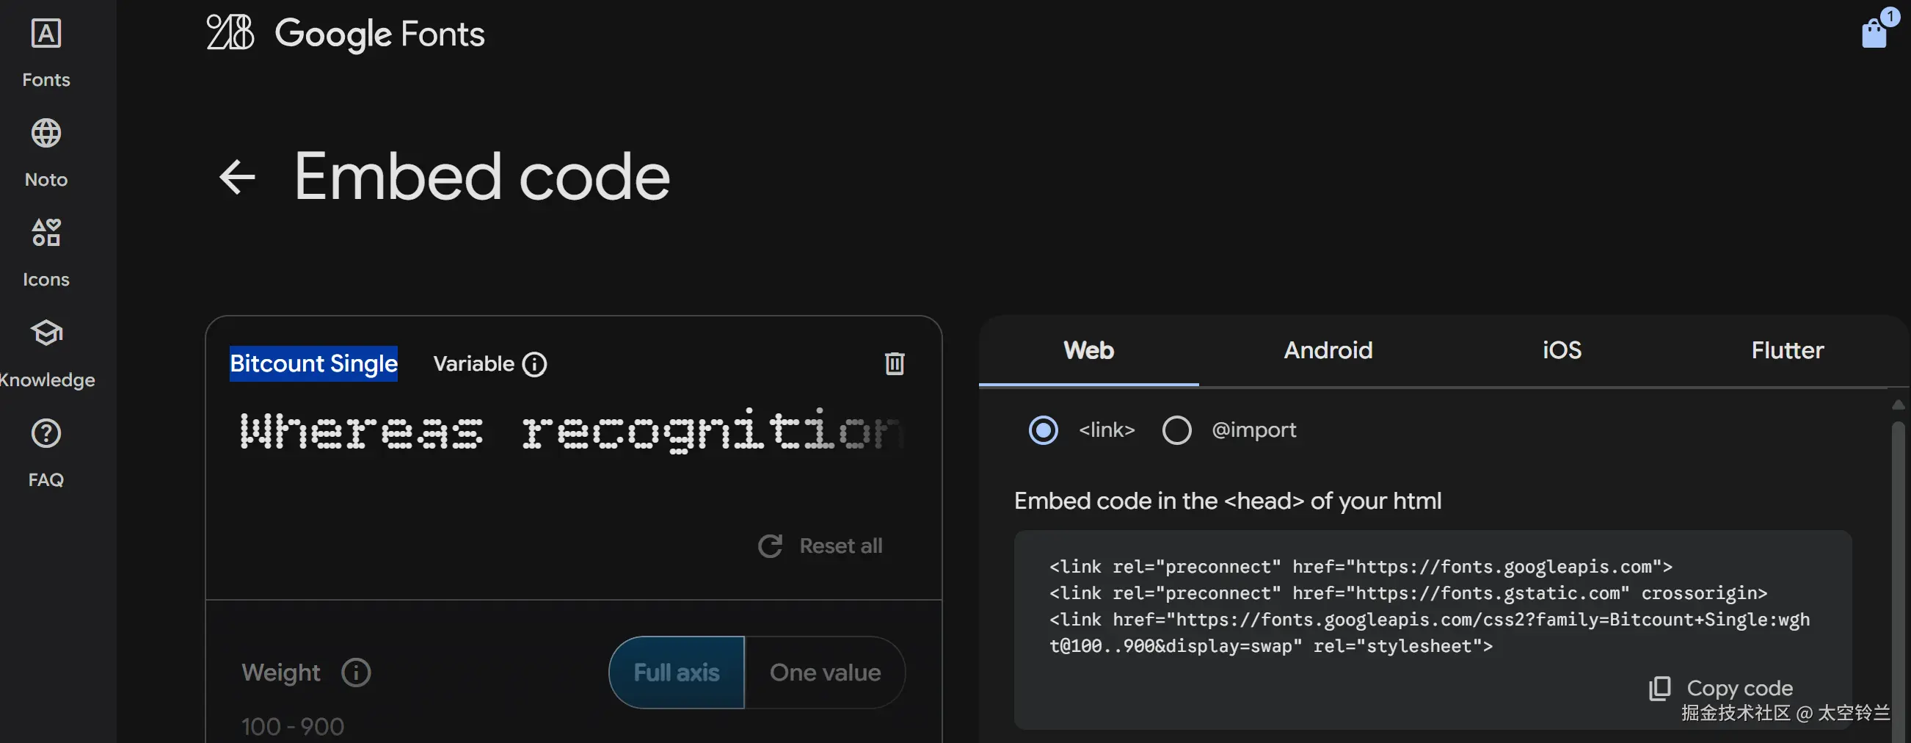
Task: Open the shopping bag selection
Action: pos(1874,32)
